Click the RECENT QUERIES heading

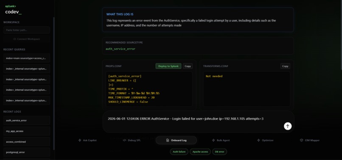point(14,50)
